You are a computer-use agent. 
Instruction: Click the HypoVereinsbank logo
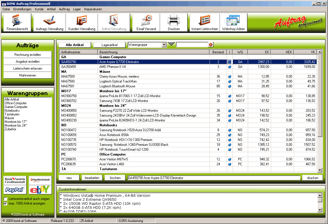[40, 180]
